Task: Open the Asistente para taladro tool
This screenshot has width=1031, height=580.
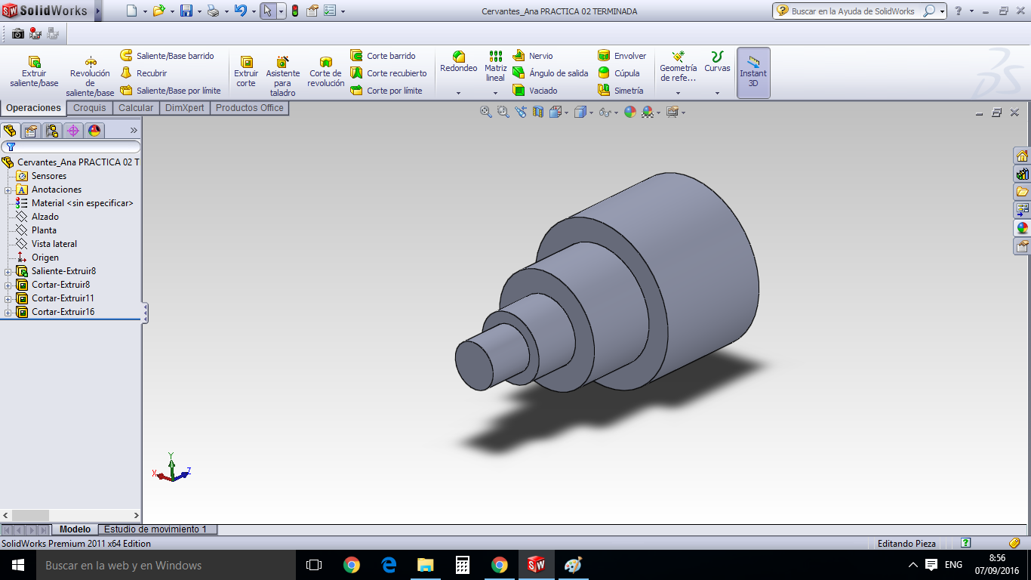Action: tap(283, 72)
